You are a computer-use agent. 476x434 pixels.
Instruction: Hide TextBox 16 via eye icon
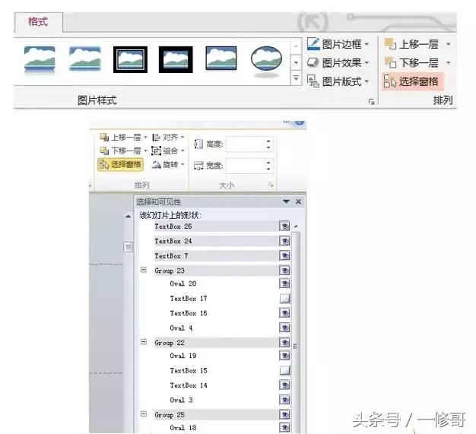[284, 313]
